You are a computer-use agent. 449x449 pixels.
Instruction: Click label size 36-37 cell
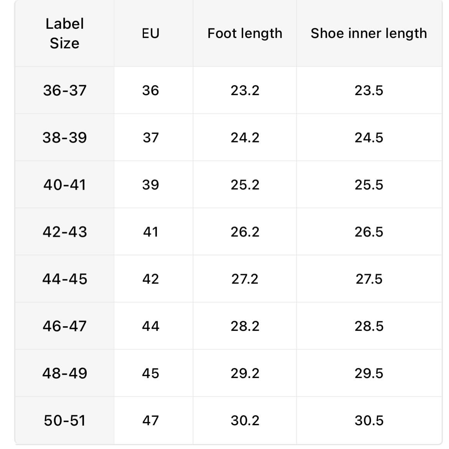pos(65,91)
